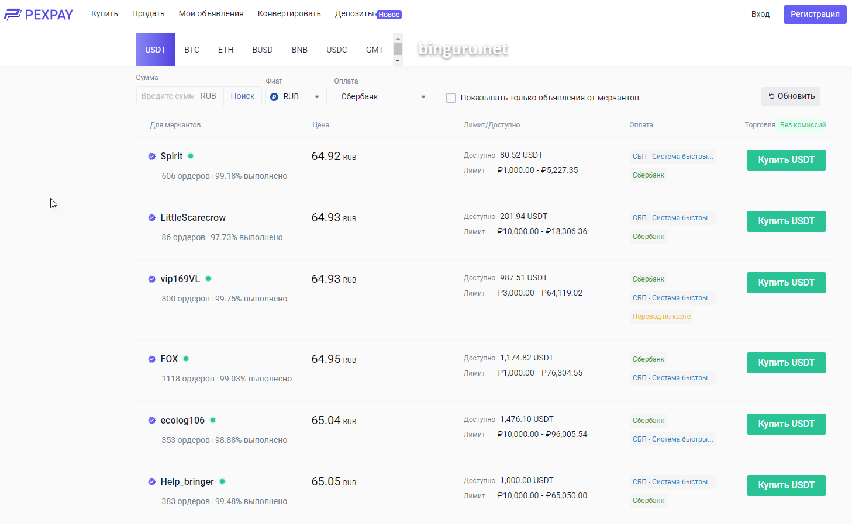Open the Депозиты menu item

coord(354,14)
